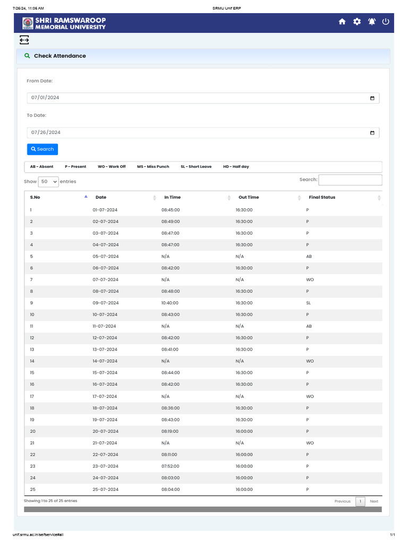This screenshot has width=408, height=544.
Task: Go to Previous page of entries
Action: pos(342,501)
